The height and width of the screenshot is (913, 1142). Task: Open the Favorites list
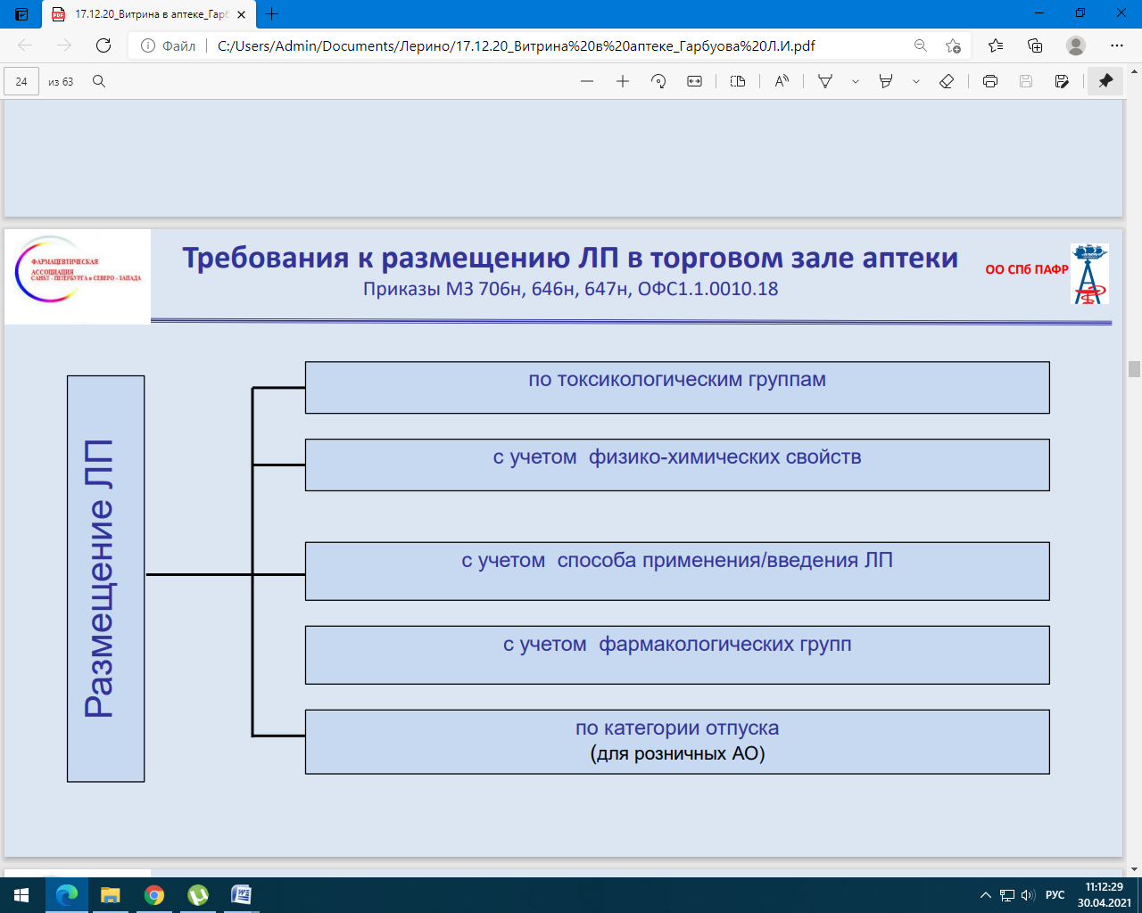pyautogui.click(x=996, y=45)
